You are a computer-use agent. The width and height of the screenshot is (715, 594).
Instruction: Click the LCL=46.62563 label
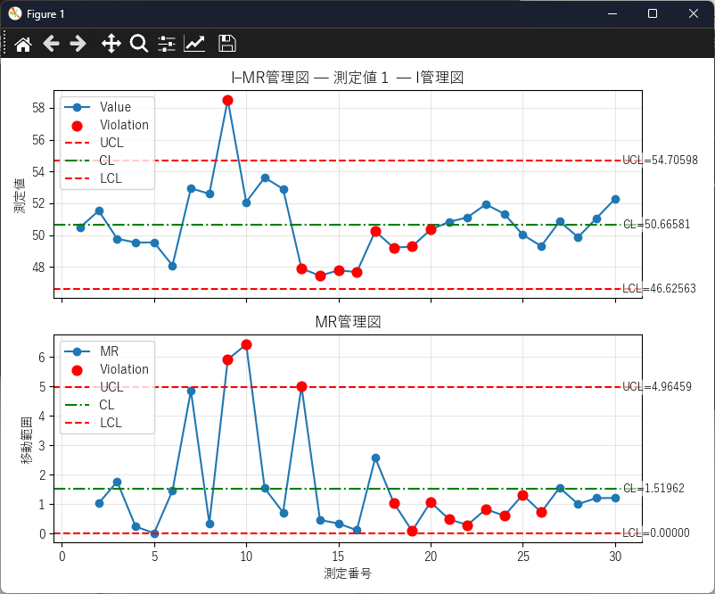coord(660,289)
